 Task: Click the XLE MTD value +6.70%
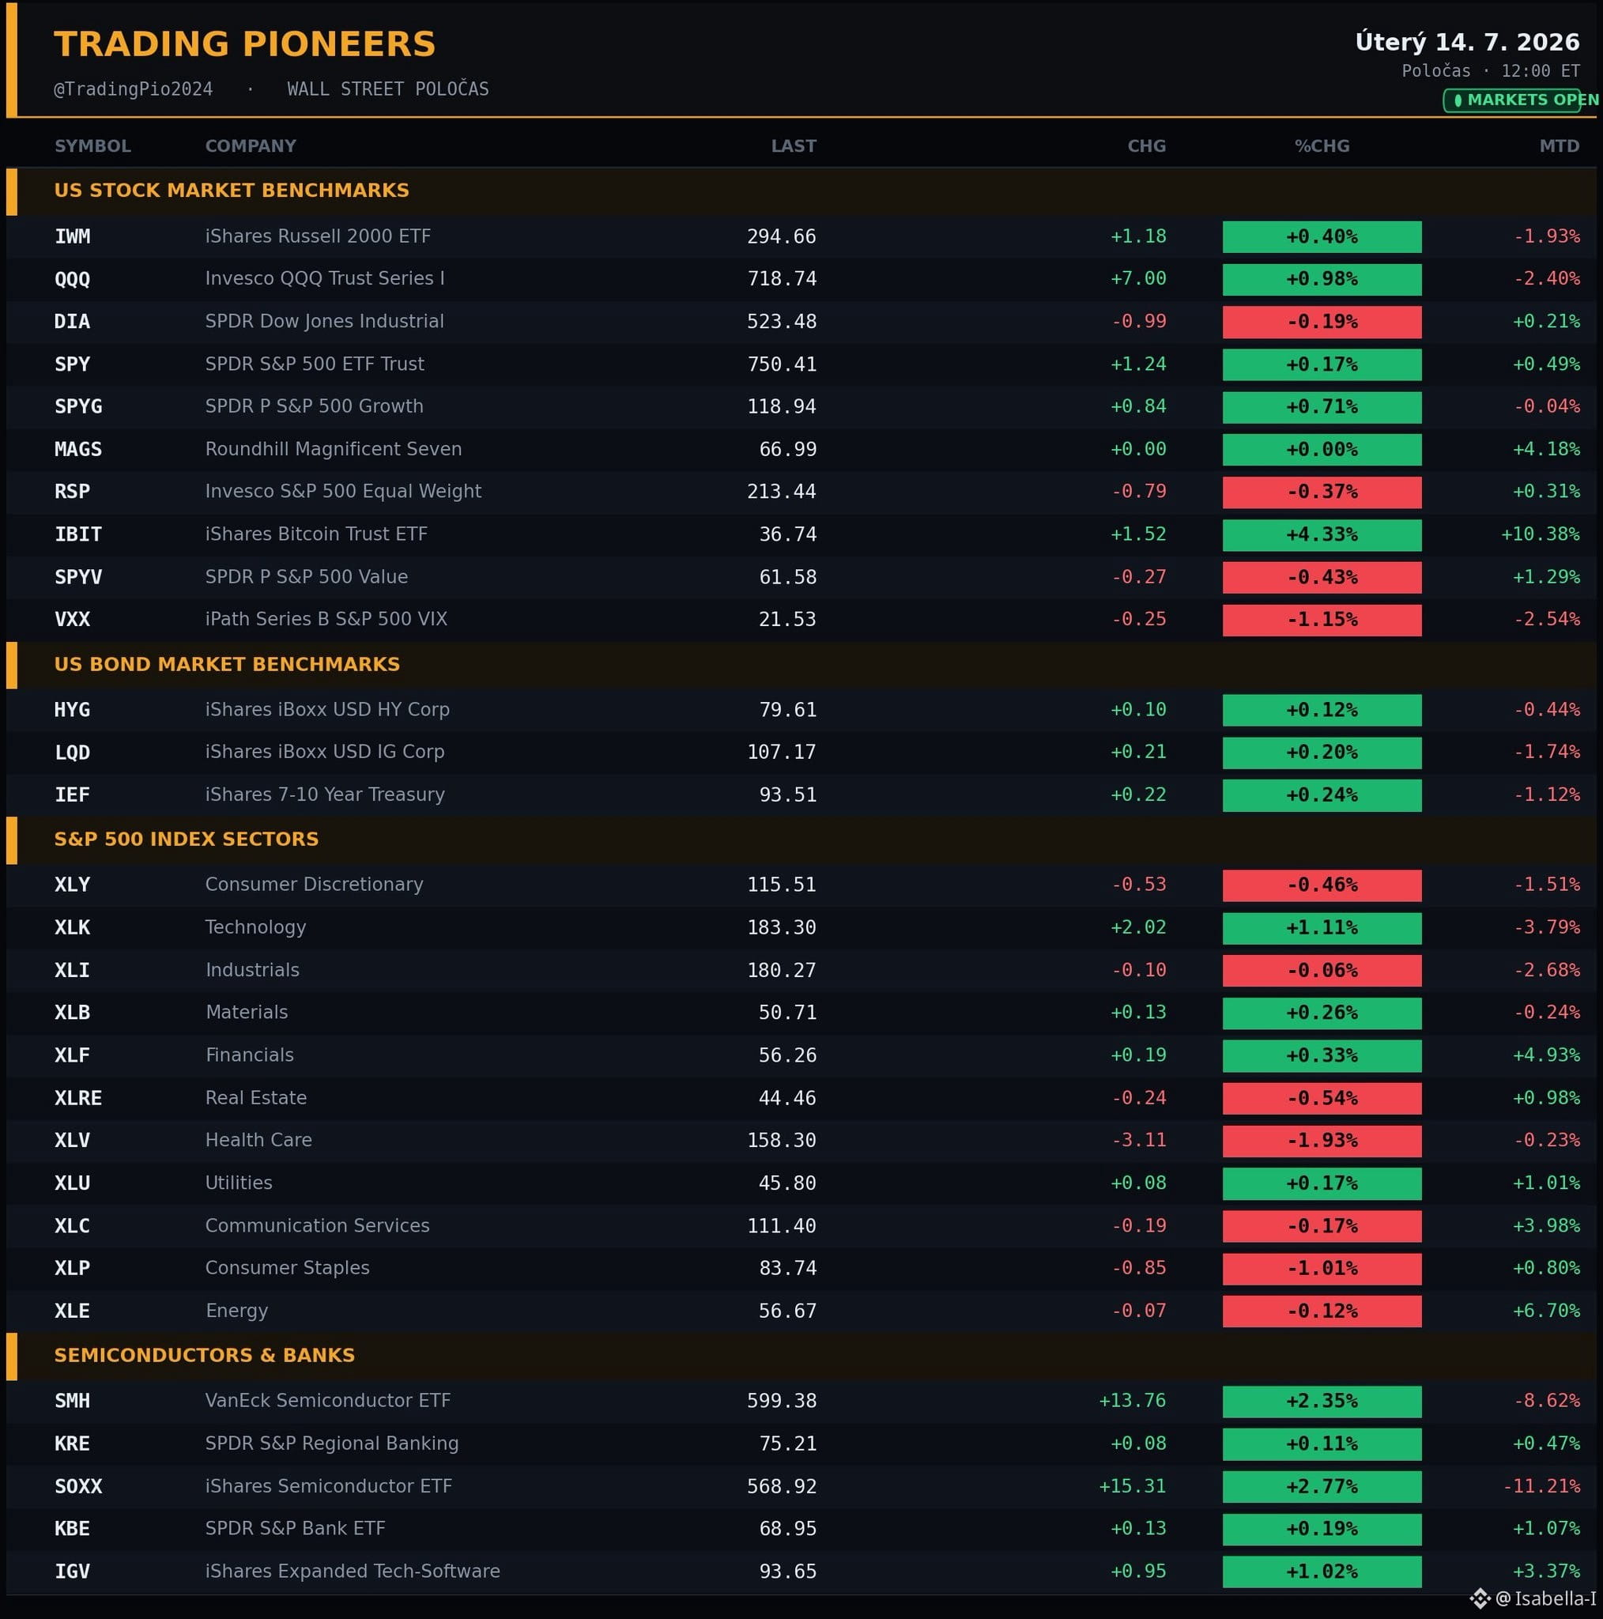tap(1546, 1311)
